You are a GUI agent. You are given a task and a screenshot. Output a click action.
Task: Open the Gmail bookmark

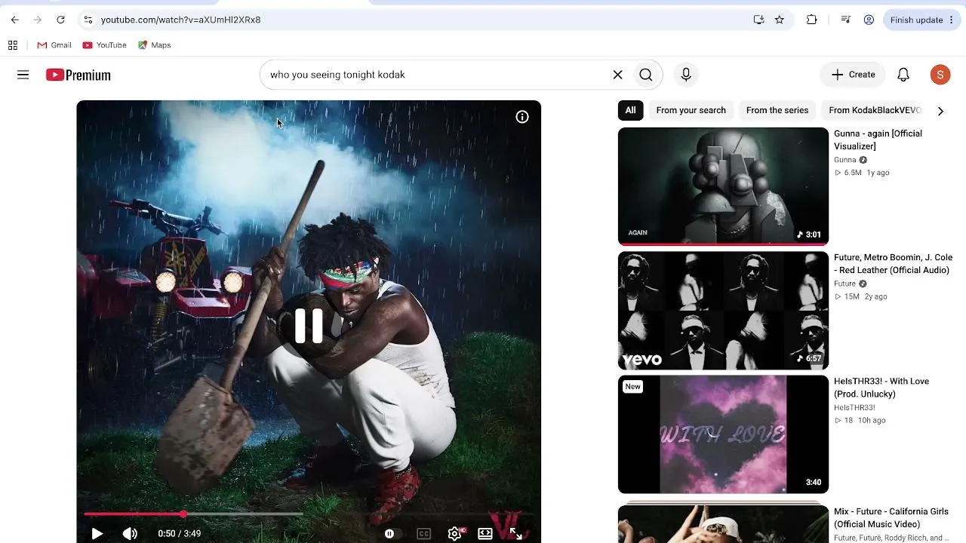pyautogui.click(x=54, y=45)
